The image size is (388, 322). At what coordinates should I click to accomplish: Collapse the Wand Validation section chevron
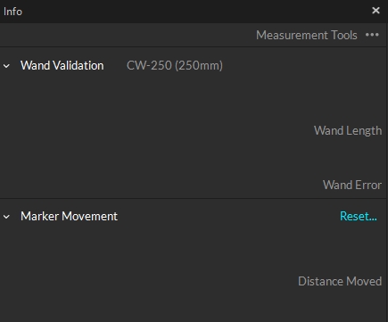coord(6,66)
